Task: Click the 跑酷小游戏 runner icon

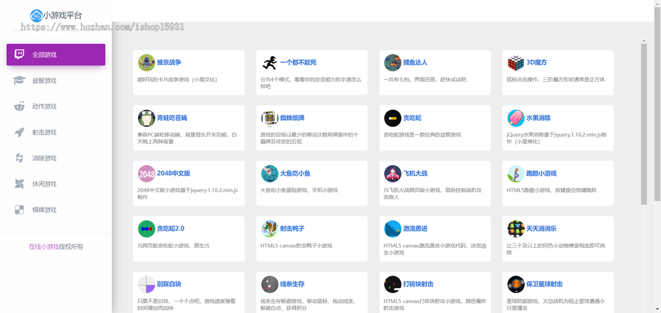Action: point(516,174)
